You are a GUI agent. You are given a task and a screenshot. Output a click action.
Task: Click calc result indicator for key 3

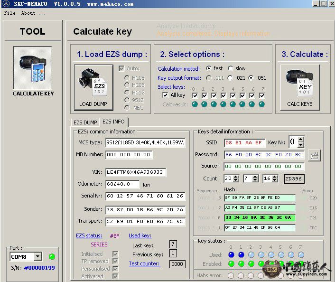(x=223, y=104)
